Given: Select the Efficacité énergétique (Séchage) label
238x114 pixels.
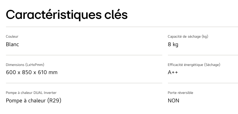Looking at the screenshot, I should point(194,65).
